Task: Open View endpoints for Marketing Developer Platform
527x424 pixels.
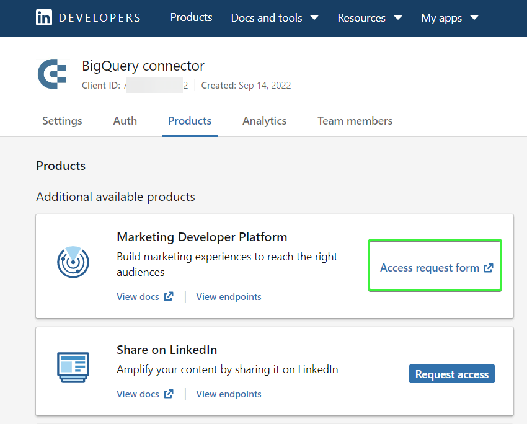Action: coord(229,297)
